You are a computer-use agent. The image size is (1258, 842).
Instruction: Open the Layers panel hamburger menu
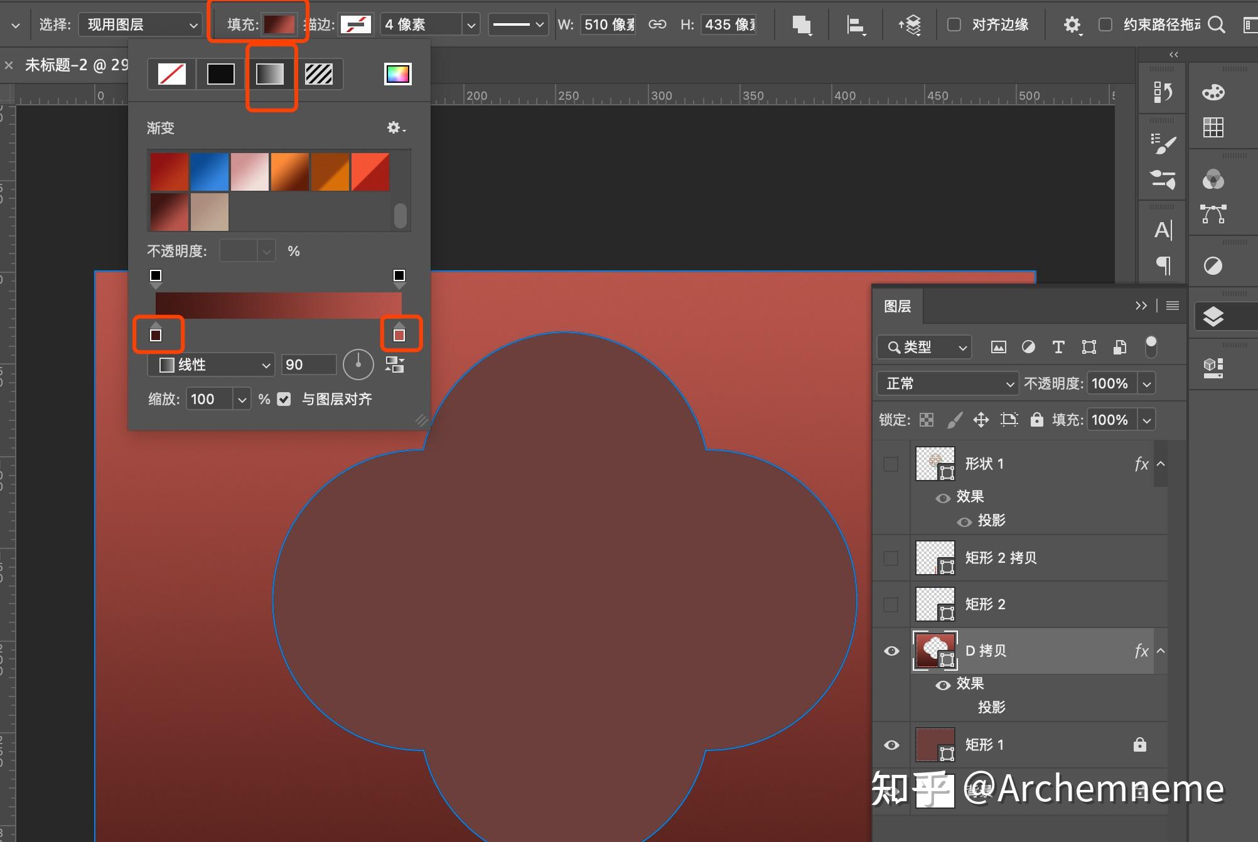[1172, 306]
